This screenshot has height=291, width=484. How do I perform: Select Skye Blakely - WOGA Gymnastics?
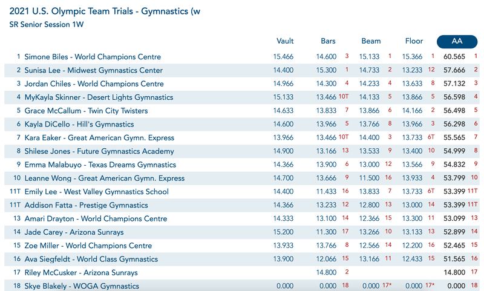(82, 286)
